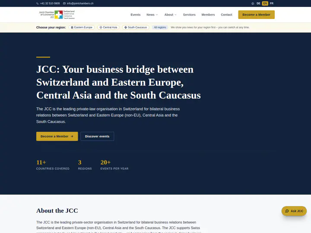
Task: Click the phone icon in top bar
Action: (x=38, y=3)
